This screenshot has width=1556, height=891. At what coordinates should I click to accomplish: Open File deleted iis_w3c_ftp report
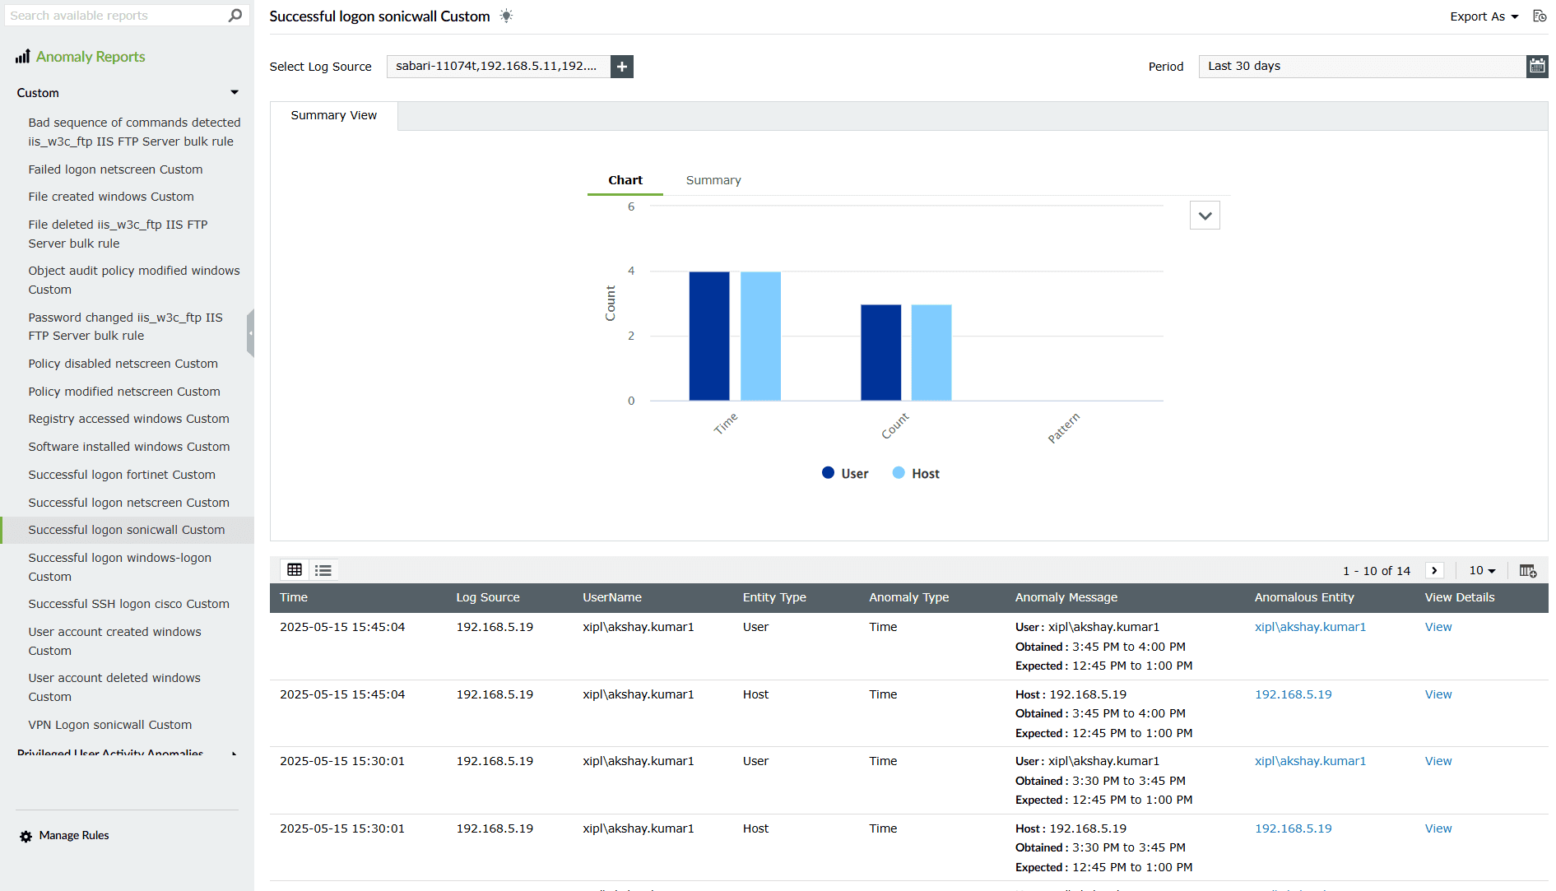click(x=118, y=234)
